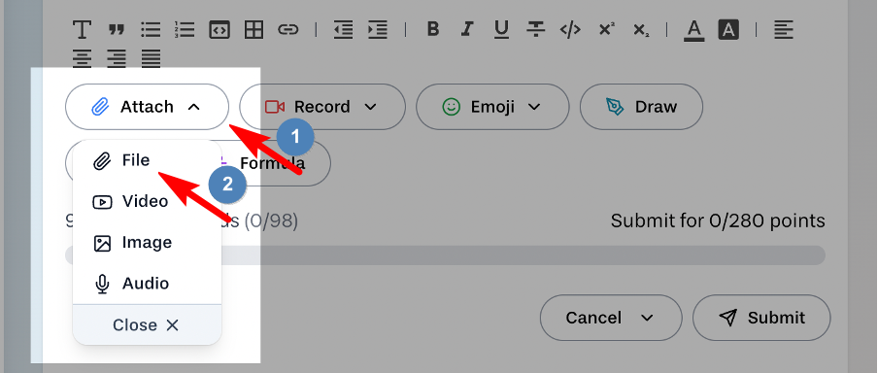Apply superscript formatting
Screen dimensions: 878x373
(x=606, y=29)
